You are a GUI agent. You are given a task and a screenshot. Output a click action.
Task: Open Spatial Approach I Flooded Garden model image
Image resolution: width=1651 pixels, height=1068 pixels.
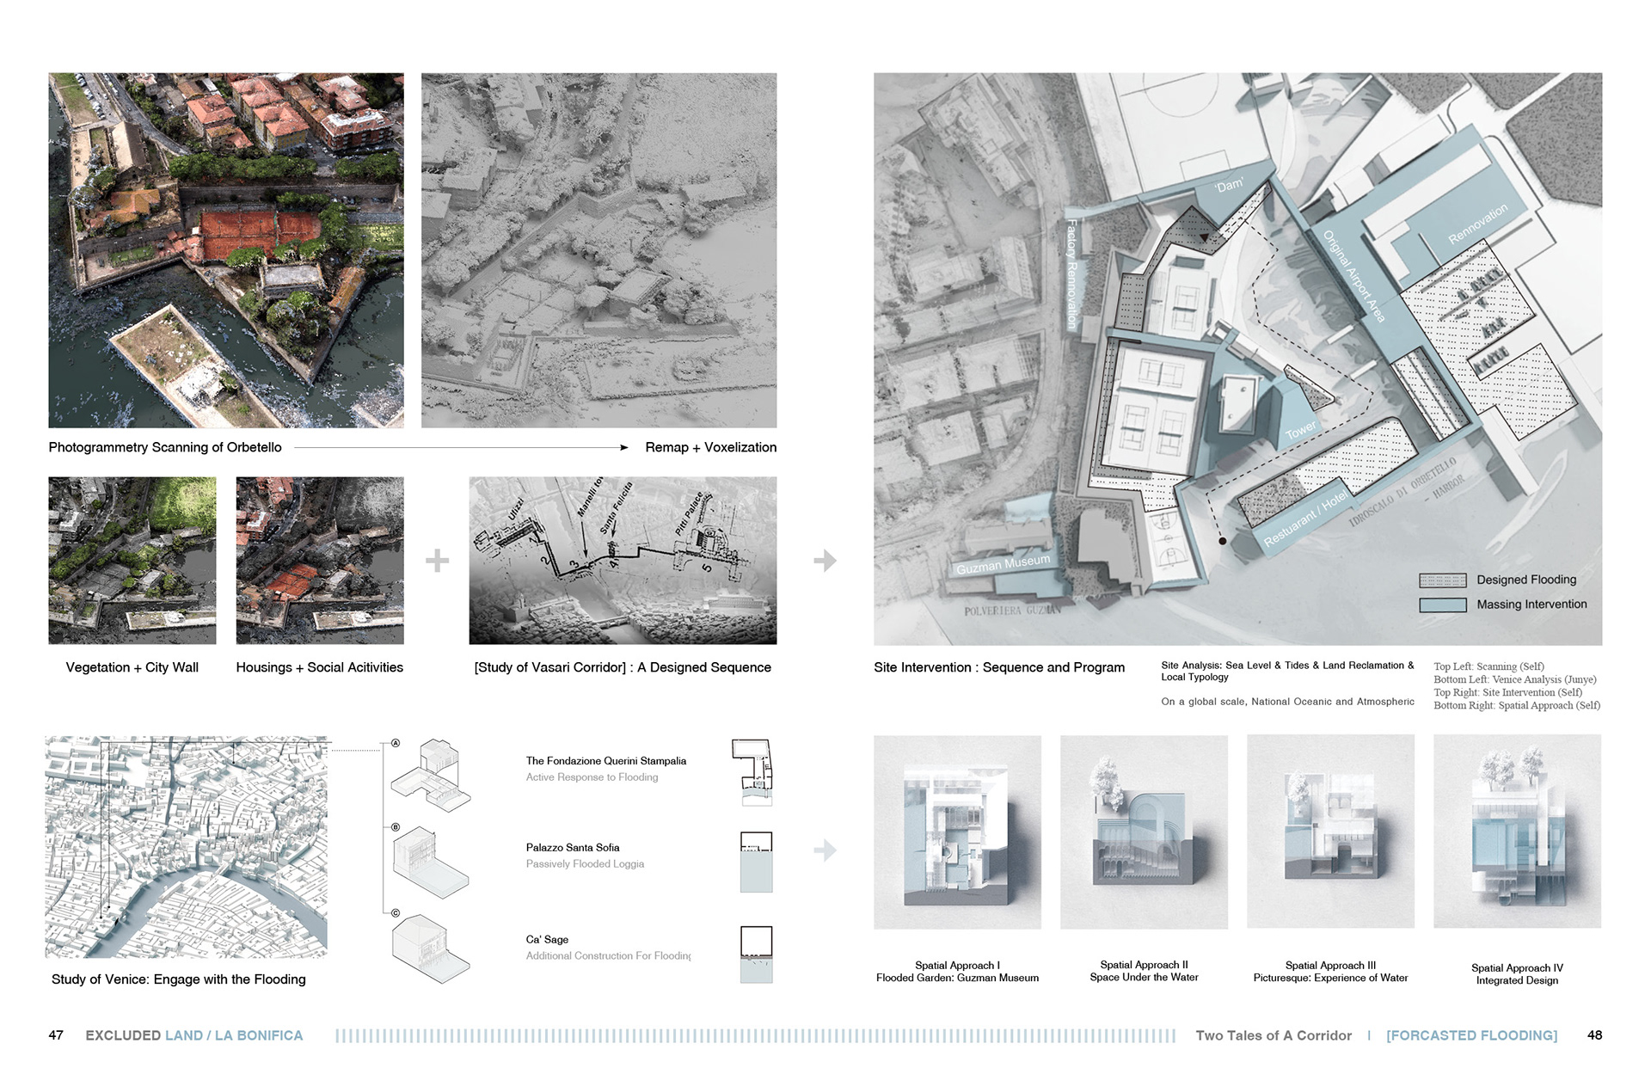click(x=957, y=832)
